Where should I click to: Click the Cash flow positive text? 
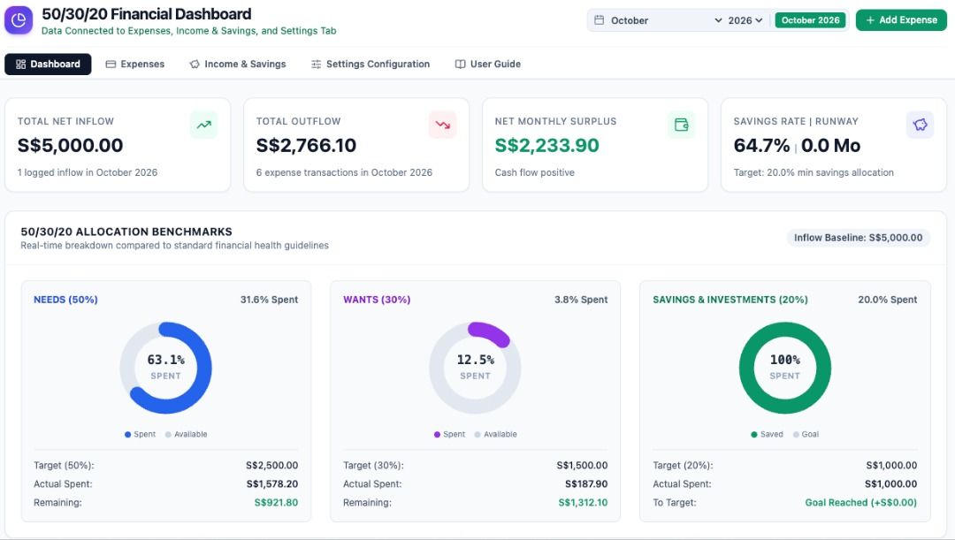click(535, 172)
